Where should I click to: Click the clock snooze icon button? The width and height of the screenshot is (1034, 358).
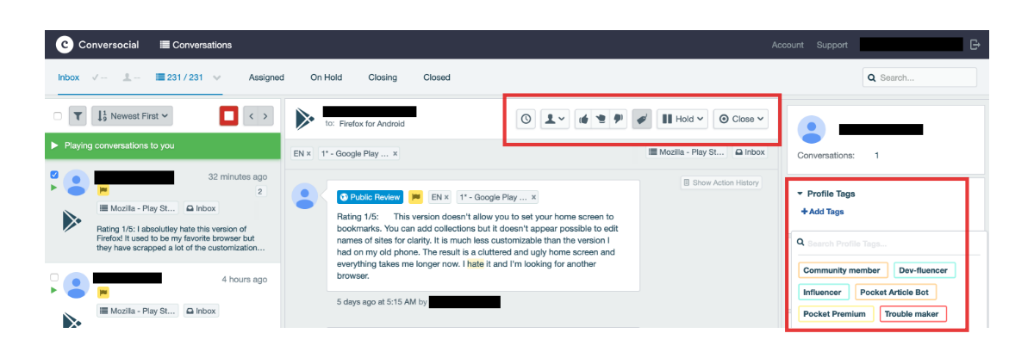(526, 119)
